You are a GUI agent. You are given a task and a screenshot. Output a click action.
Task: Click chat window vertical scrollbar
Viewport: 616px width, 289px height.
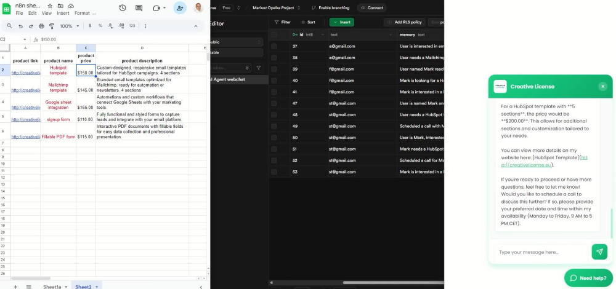coord(610,224)
